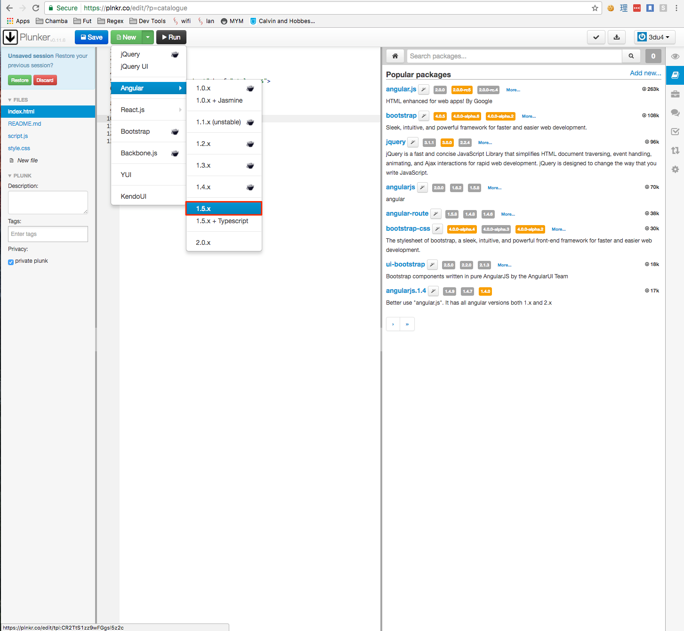Toggle the private plunk checkbox

coord(11,262)
